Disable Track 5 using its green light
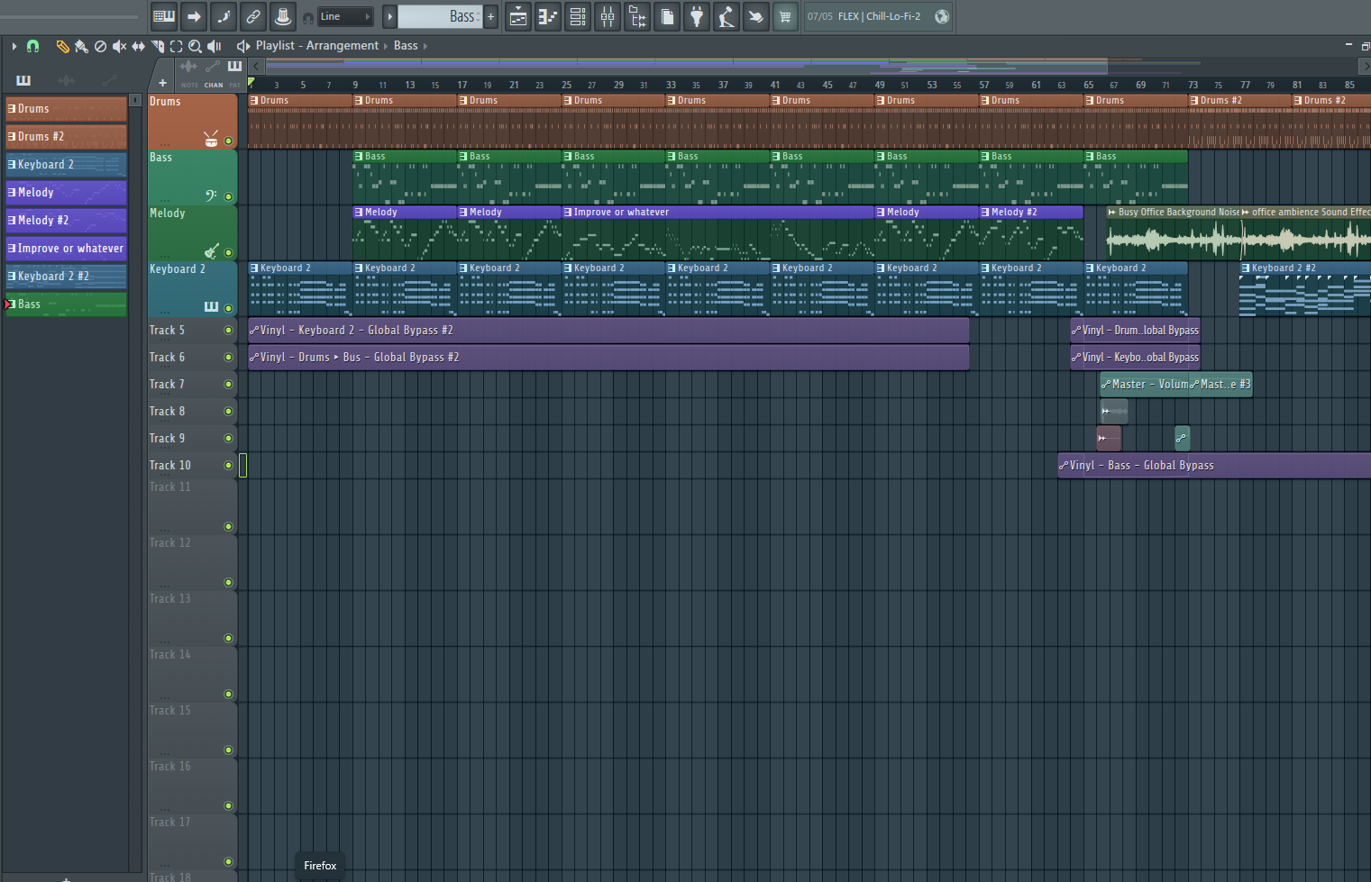Screen dimensions: 1371x882 [228, 331]
